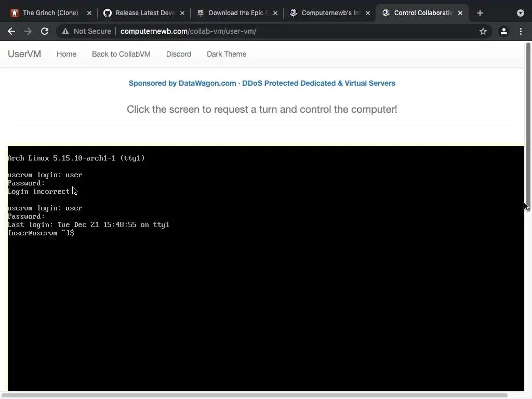Open a new tab with the plus button

[x=480, y=13]
